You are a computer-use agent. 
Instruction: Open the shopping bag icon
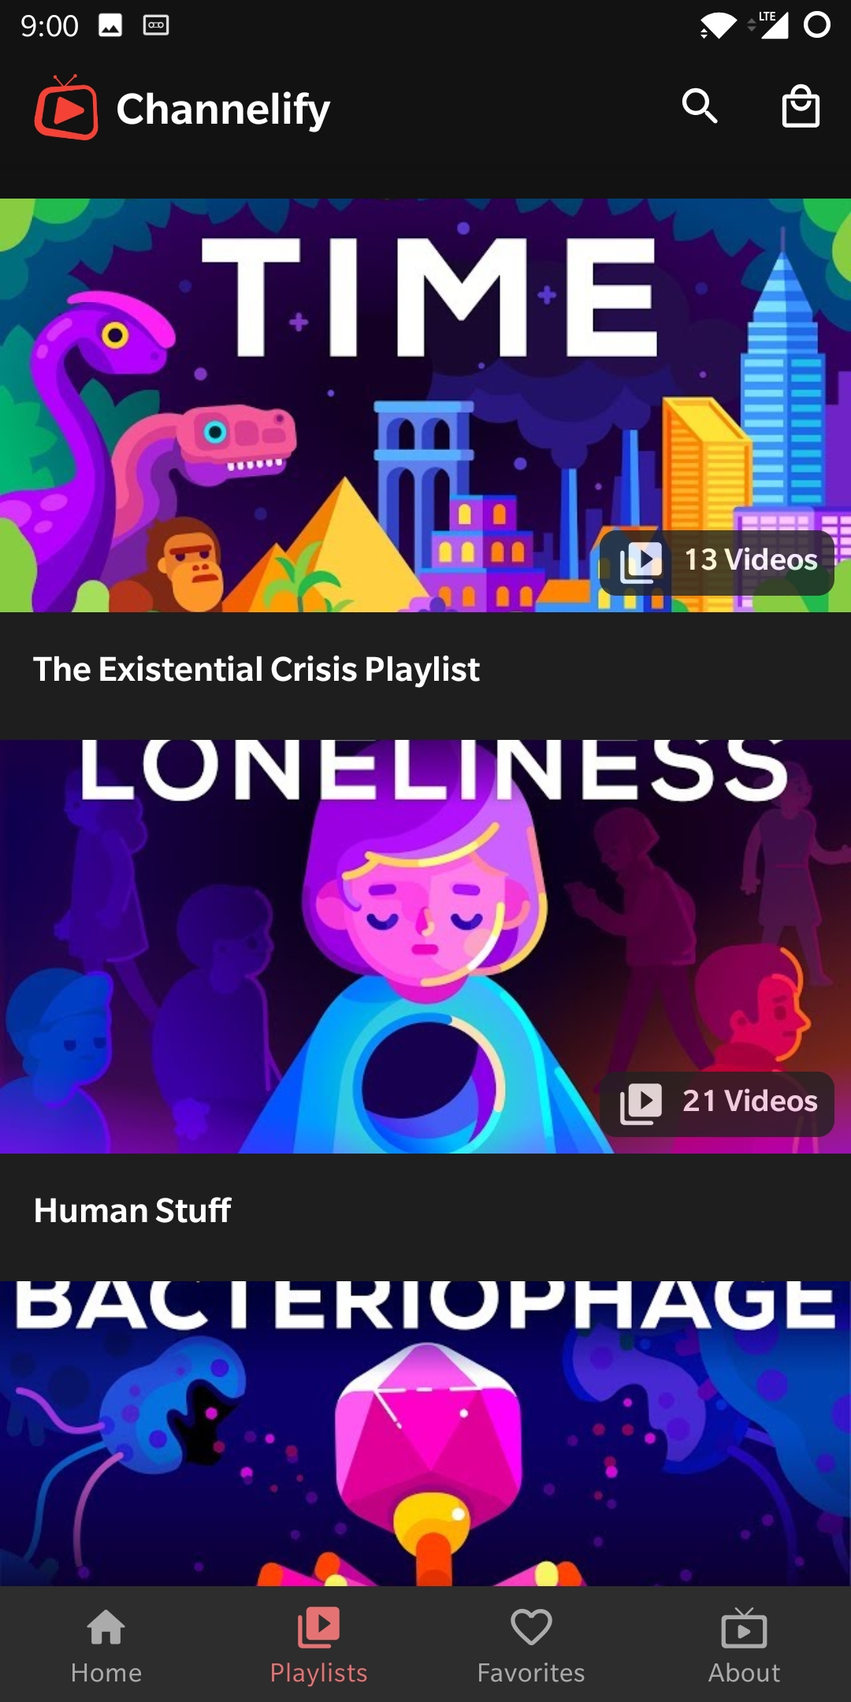(x=801, y=106)
